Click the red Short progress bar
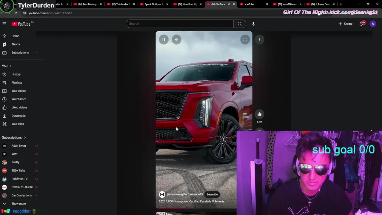The width and height of the screenshot is (382, 215). (171, 208)
